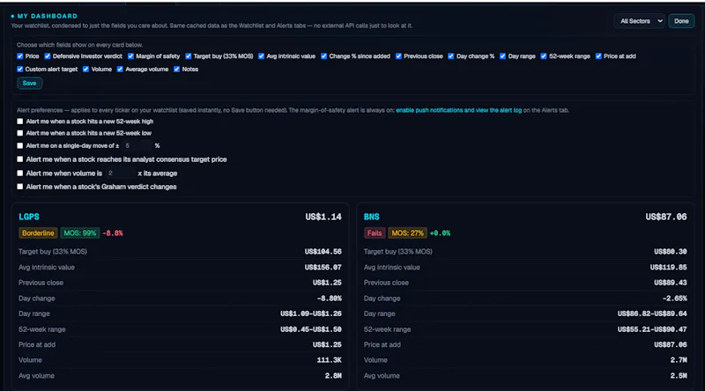Click BNS price US$87.06 in card header
Image resolution: width=705 pixels, height=391 pixels.
click(x=666, y=217)
